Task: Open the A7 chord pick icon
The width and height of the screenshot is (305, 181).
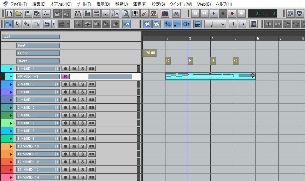Action: (x=300, y=13)
